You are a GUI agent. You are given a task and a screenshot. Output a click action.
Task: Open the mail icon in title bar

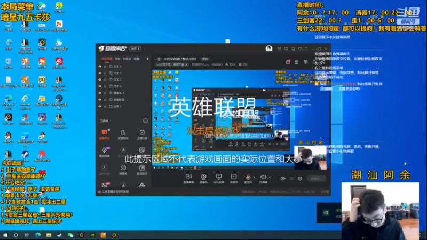pyautogui.click(x=279, y=49)
